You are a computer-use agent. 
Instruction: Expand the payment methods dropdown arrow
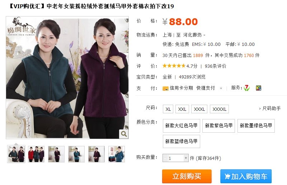[x=221, y=88]
